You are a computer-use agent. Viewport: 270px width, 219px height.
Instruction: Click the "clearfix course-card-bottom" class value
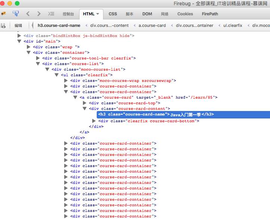(x=161, y=121)
